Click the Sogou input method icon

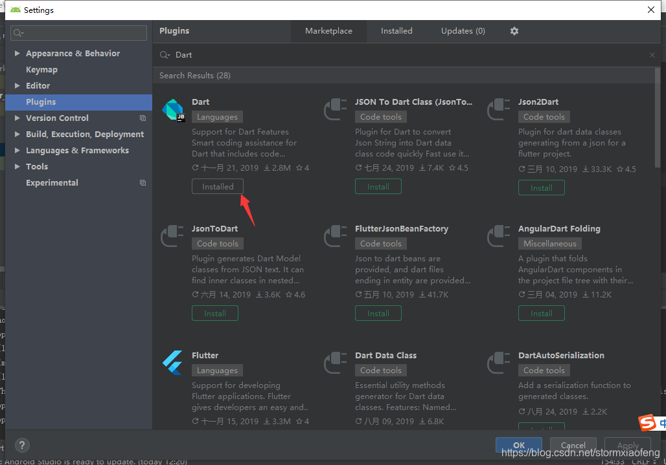pyautogui.click(x=647, y=422)
